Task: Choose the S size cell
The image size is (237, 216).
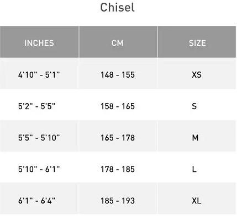Action: click(x=197, y=105)
